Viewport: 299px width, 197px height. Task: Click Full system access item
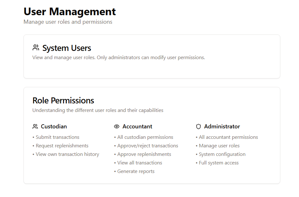point(219,163)
